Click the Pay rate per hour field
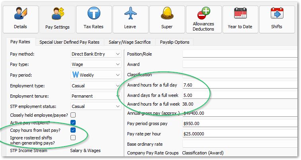The height and width of the screenshot is (160, 301). click(240, 134)
